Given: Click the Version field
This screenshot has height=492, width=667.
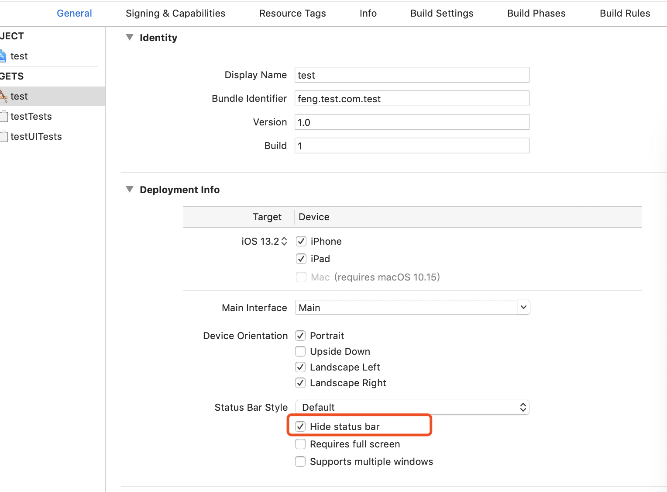Looking at the screenshot, I should point(412,122).
